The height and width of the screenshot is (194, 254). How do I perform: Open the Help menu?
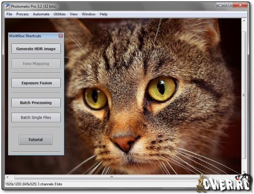(103, 14)
